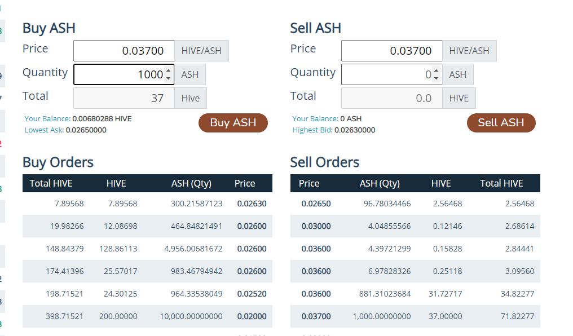Viewport: 573px width, 336px height.
Task: Select sell order with 881.31023684 ASH
Action: [415, 294]
